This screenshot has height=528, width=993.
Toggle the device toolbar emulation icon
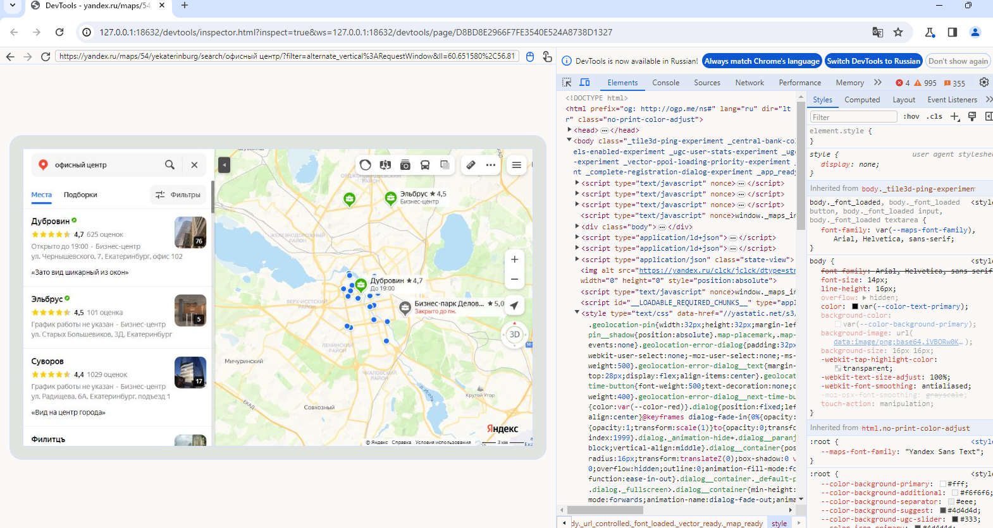click(584, 83)
